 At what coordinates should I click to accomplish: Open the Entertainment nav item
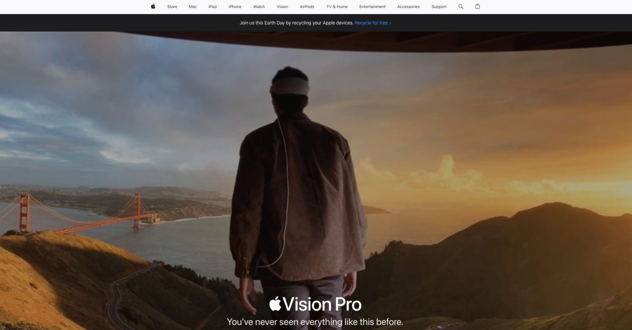(372, 7)
